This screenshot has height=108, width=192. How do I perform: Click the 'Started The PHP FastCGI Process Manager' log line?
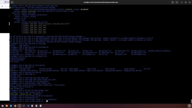pyautogui.click(x=46, y=42)
